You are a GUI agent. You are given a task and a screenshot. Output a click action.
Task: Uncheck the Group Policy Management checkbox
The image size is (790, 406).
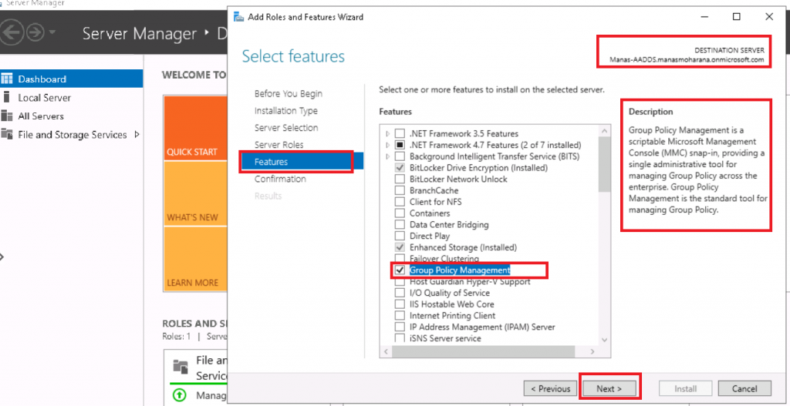[400, 270]
